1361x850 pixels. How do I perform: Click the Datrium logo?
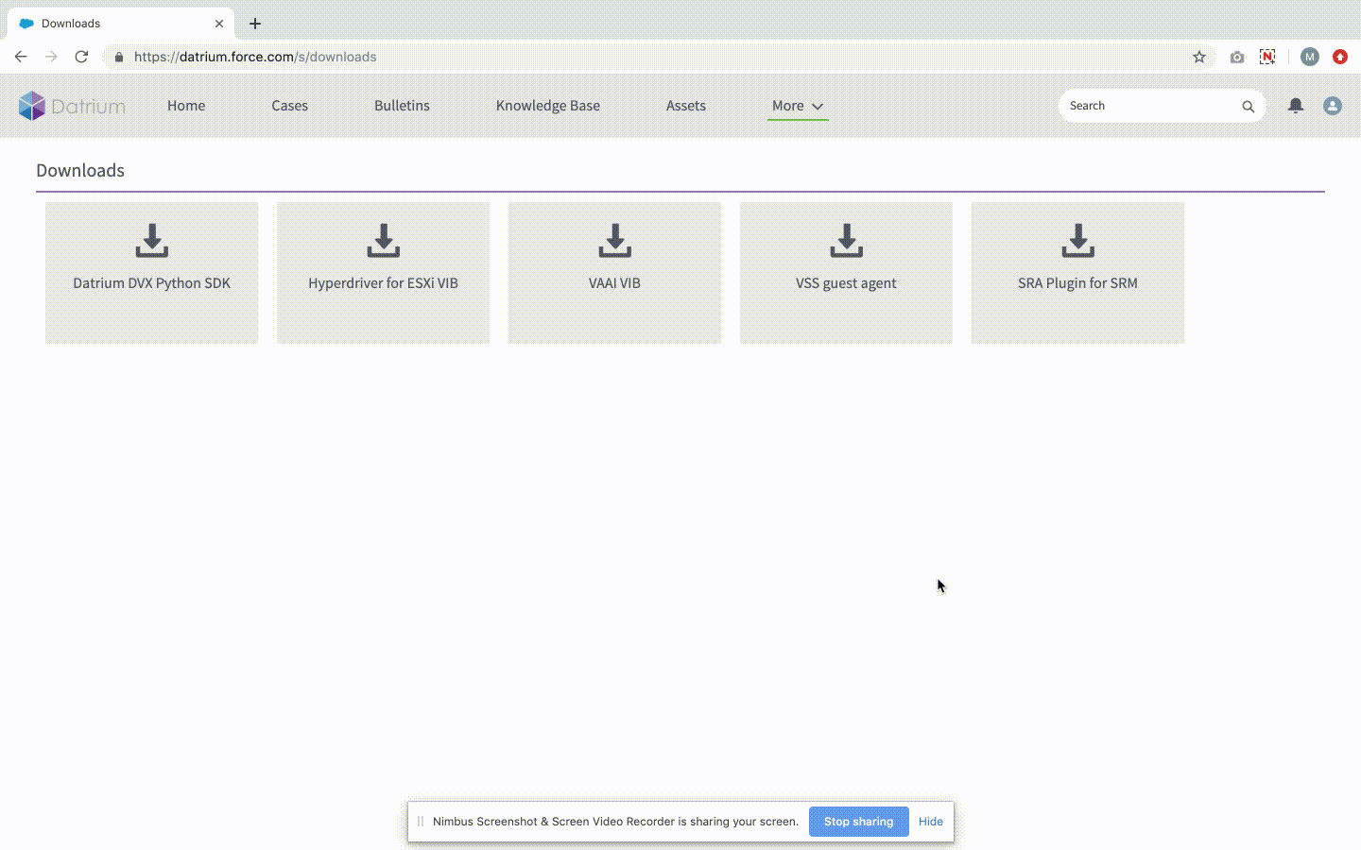[x=72, y=106]
